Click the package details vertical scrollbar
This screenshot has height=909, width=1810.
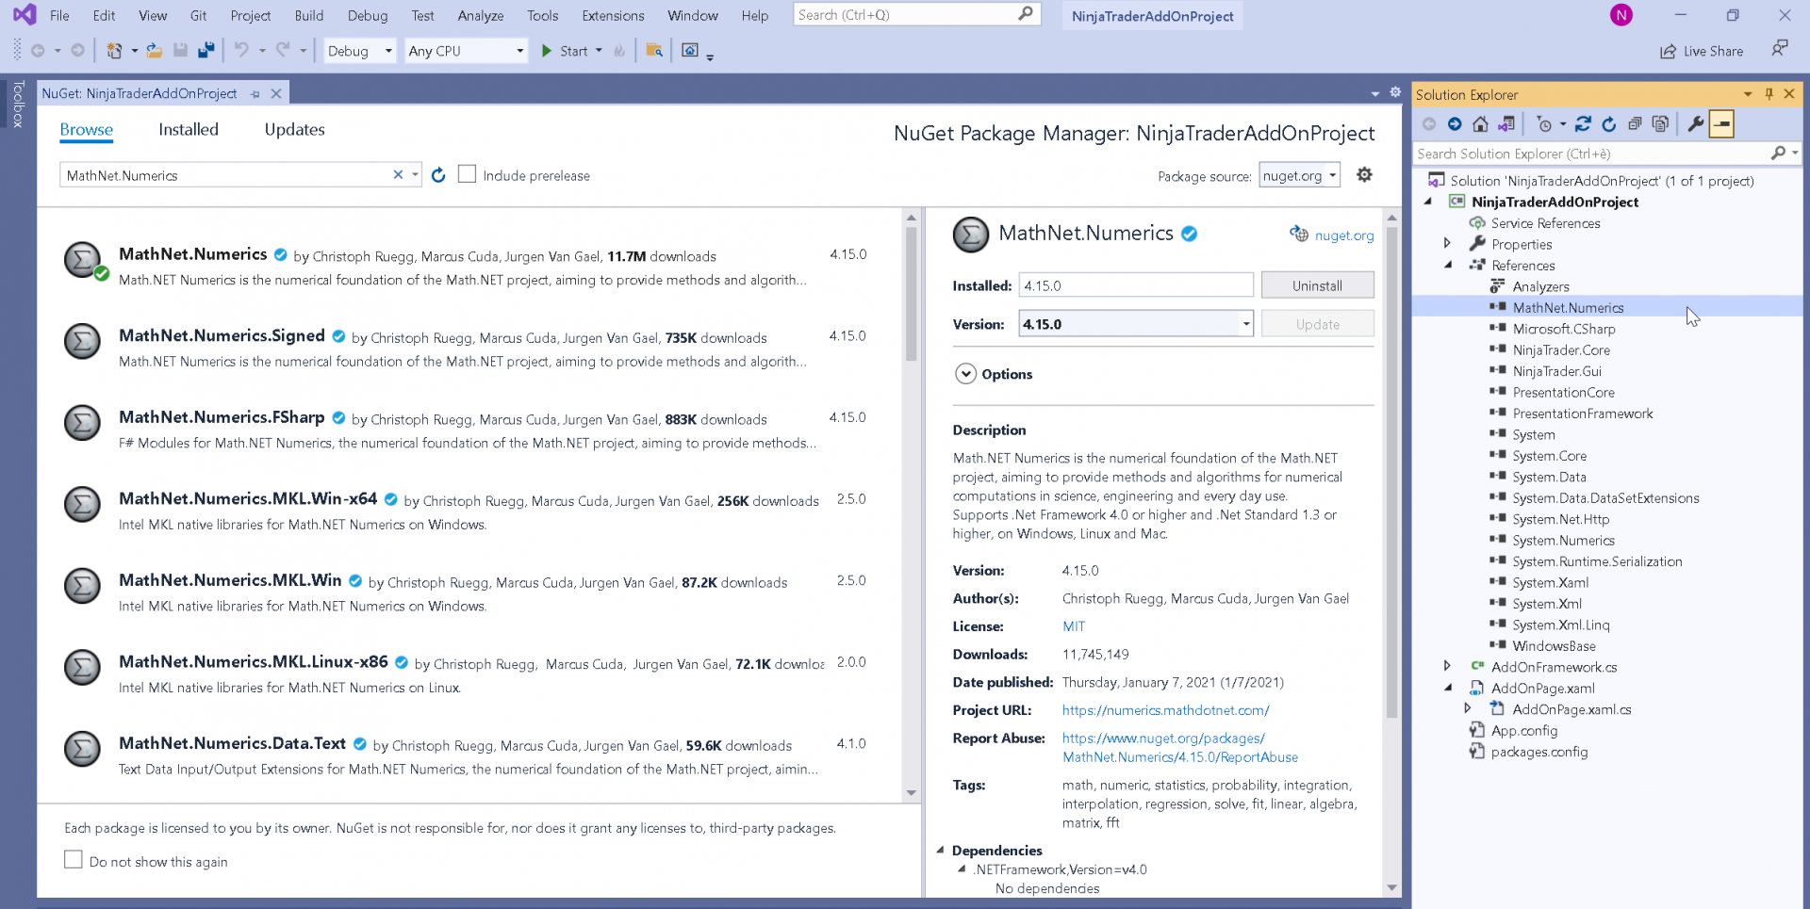1391,471
